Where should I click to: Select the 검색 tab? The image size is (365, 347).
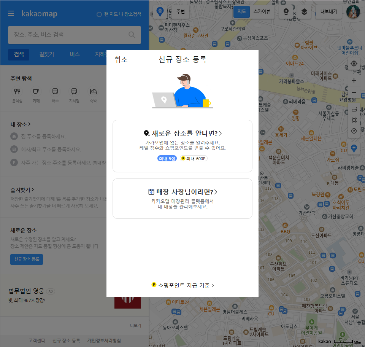click(19, 54)
